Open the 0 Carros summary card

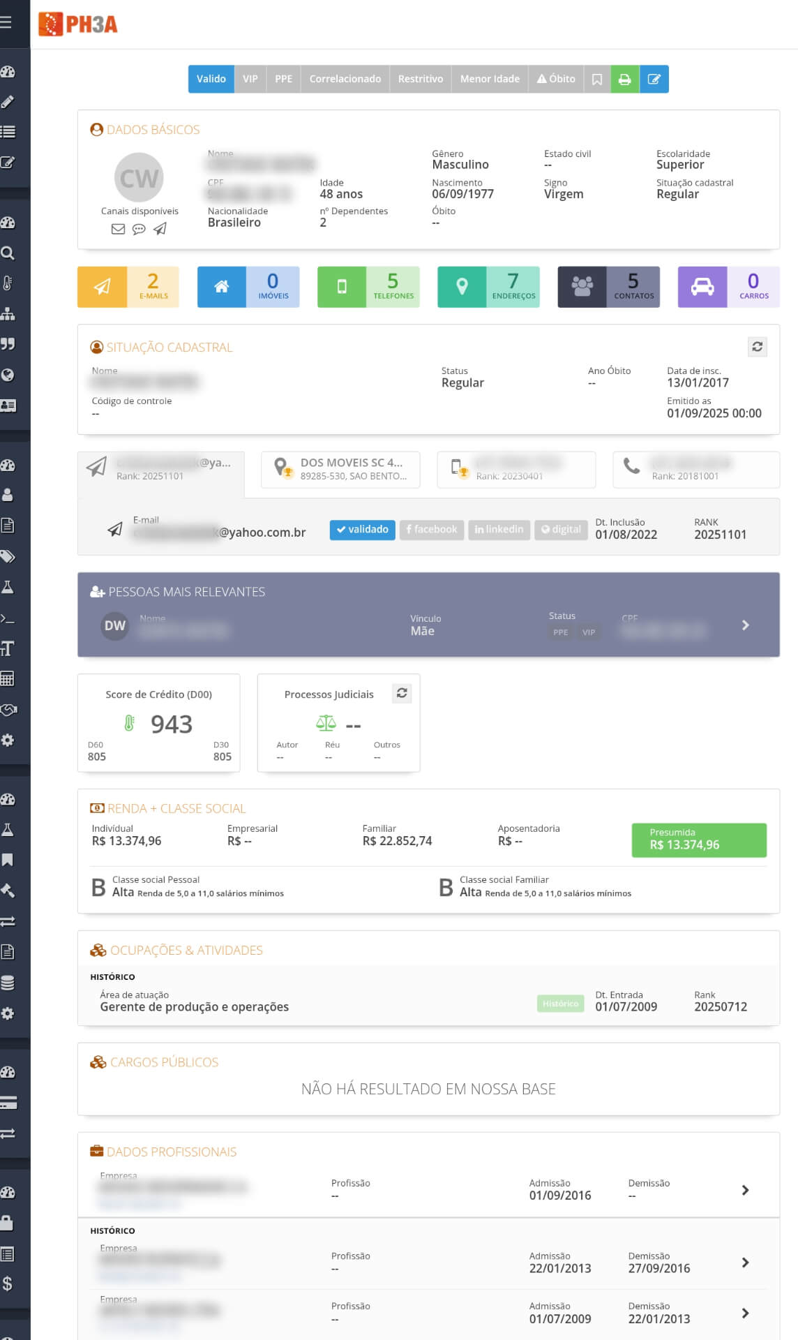(728, 287)
